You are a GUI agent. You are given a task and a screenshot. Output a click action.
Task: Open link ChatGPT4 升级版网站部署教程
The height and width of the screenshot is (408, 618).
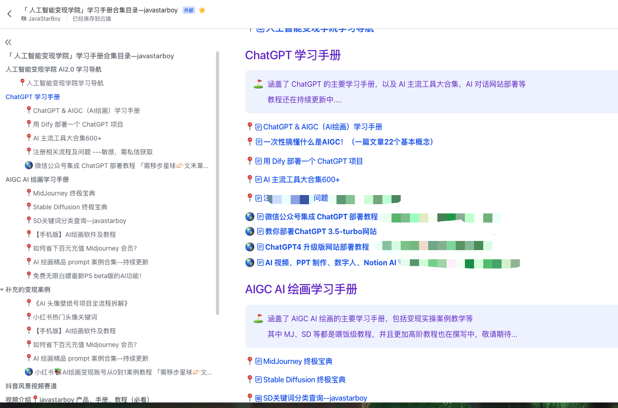(x=317, y=247)
